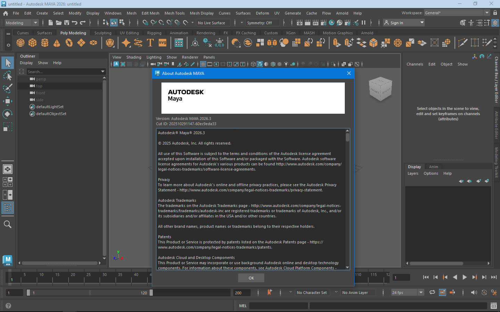The image size is (500, 312).
Task: Switch to the Sculpting shelf tab
Action: pos(103,33)
